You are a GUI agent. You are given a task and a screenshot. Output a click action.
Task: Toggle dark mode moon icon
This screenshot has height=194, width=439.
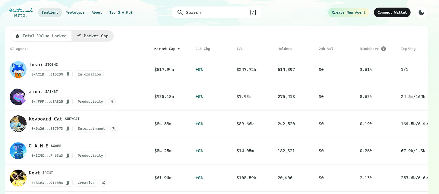pos(422,12)
